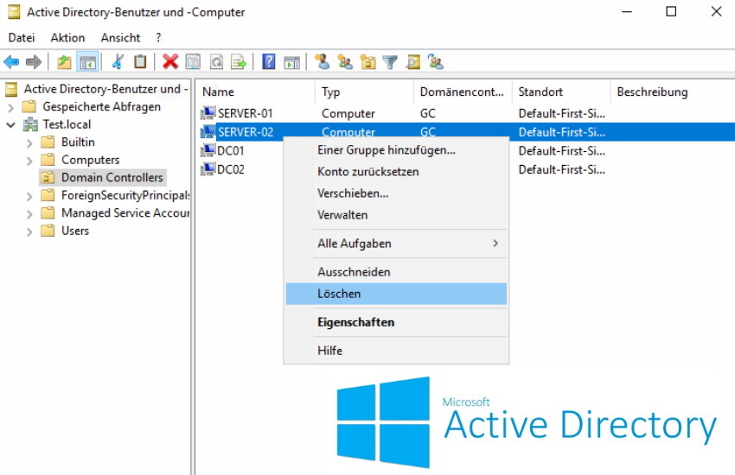Select the SERVER-02 row name
735x475 pixels.
[246, 132]
